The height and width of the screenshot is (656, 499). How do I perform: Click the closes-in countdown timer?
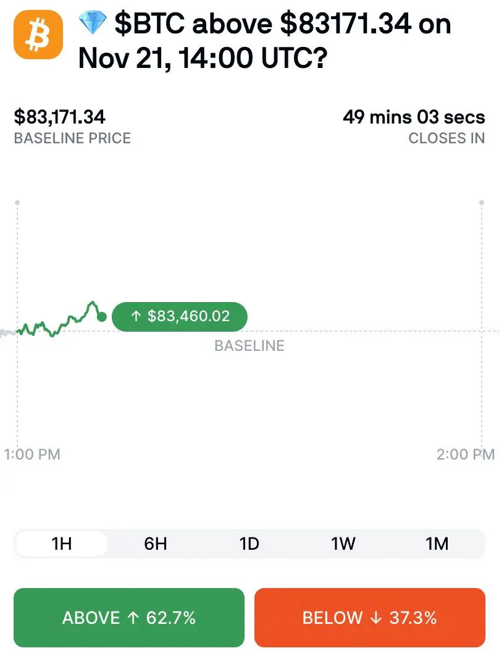(x=414, y=117)
